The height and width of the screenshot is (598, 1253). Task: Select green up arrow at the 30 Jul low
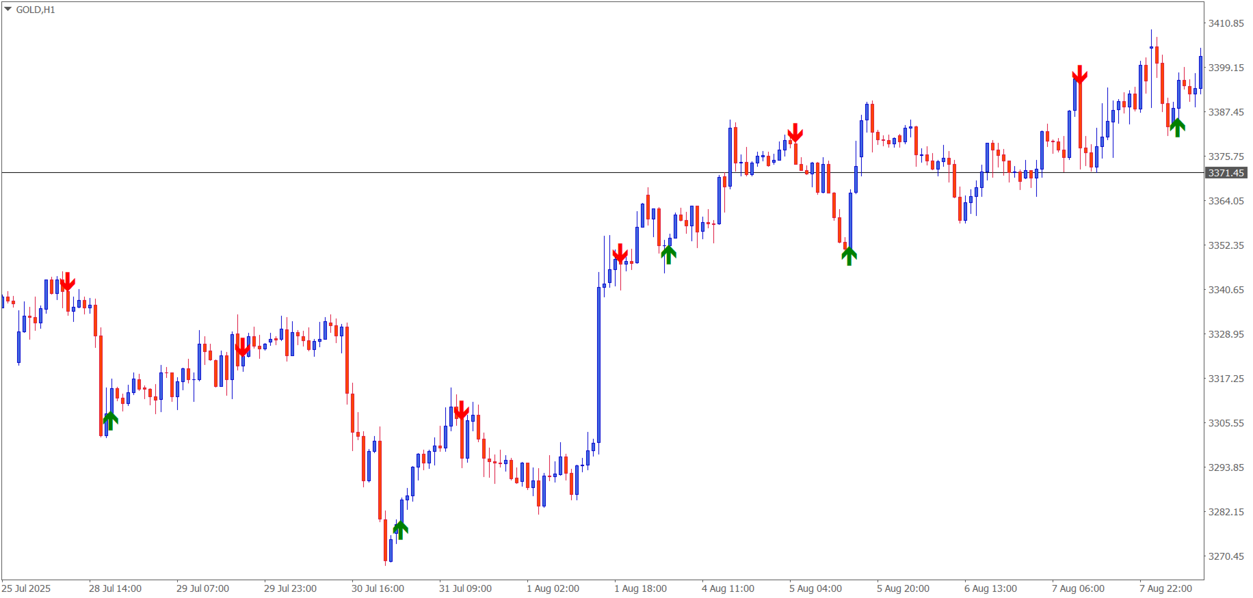coord(400,530)
